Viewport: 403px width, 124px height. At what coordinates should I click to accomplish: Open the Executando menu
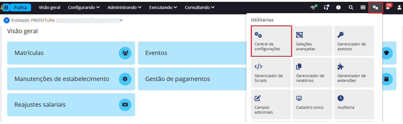pyautogui.click(x=163, y=7)
